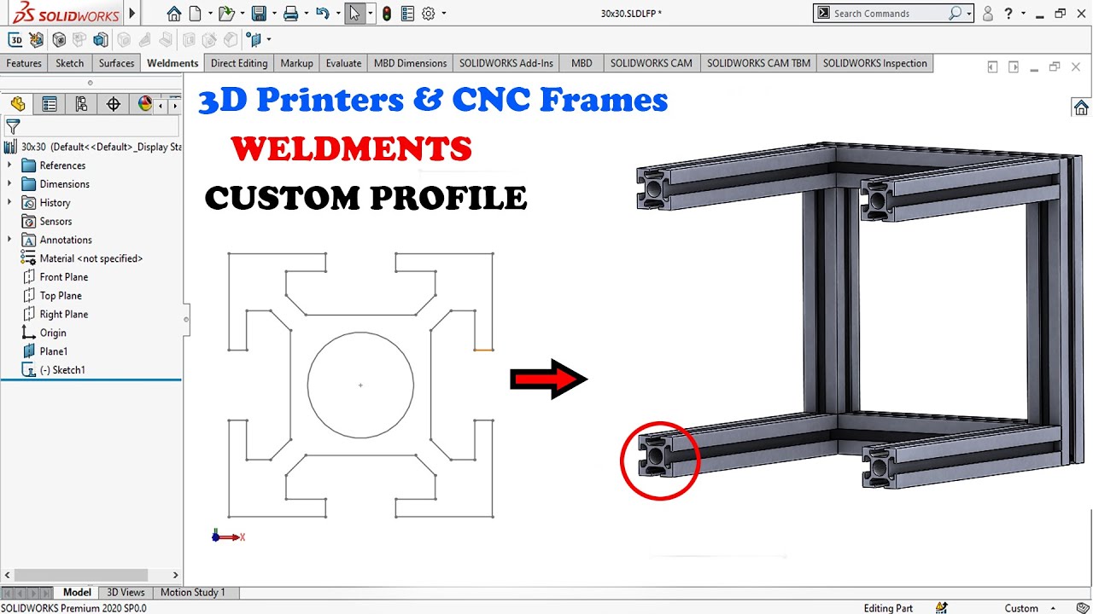
Task: Open Help with the question mark icon
Action: (1009, 14)
